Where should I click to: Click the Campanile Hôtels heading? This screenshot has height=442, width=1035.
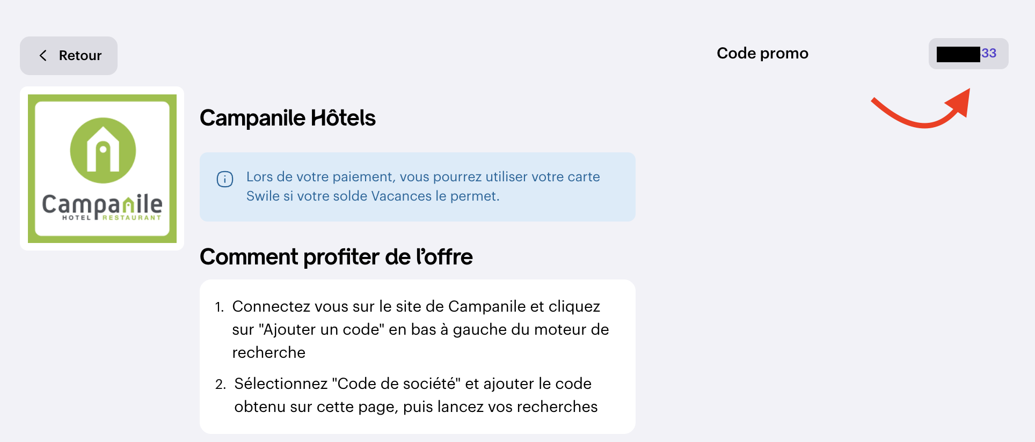(x=287, y=118)
